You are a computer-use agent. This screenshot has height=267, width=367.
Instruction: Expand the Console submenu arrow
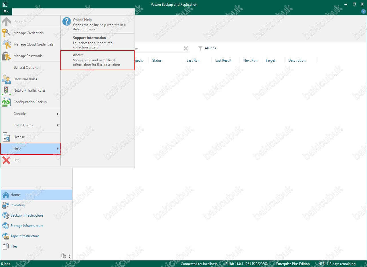(x=58, y=114)
